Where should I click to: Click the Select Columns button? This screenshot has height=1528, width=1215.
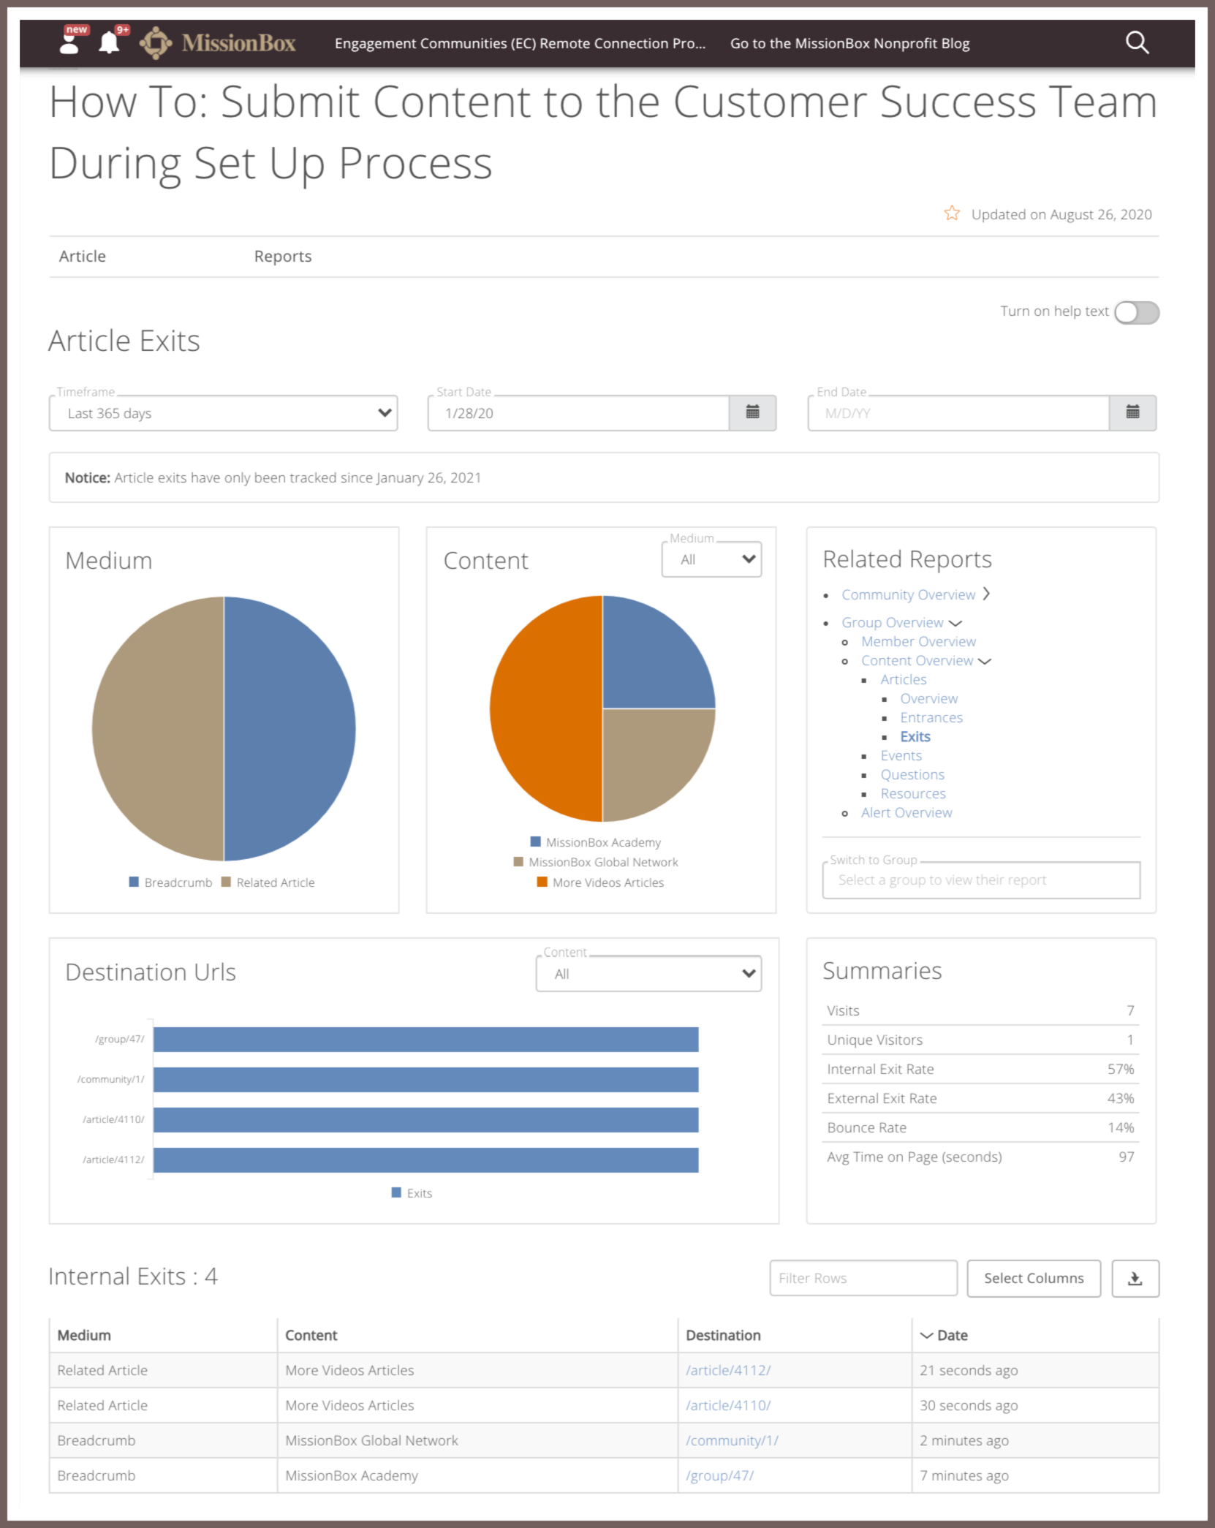click(1034, 1278)
